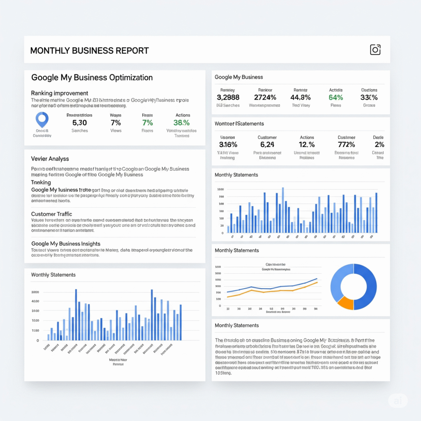Click the 772% Customer statistic
The image size is (421, 421).
point(346,144)
